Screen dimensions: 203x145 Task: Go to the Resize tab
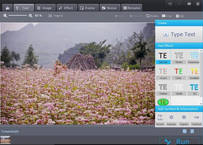pyautogui.click(x=109, y=8)
